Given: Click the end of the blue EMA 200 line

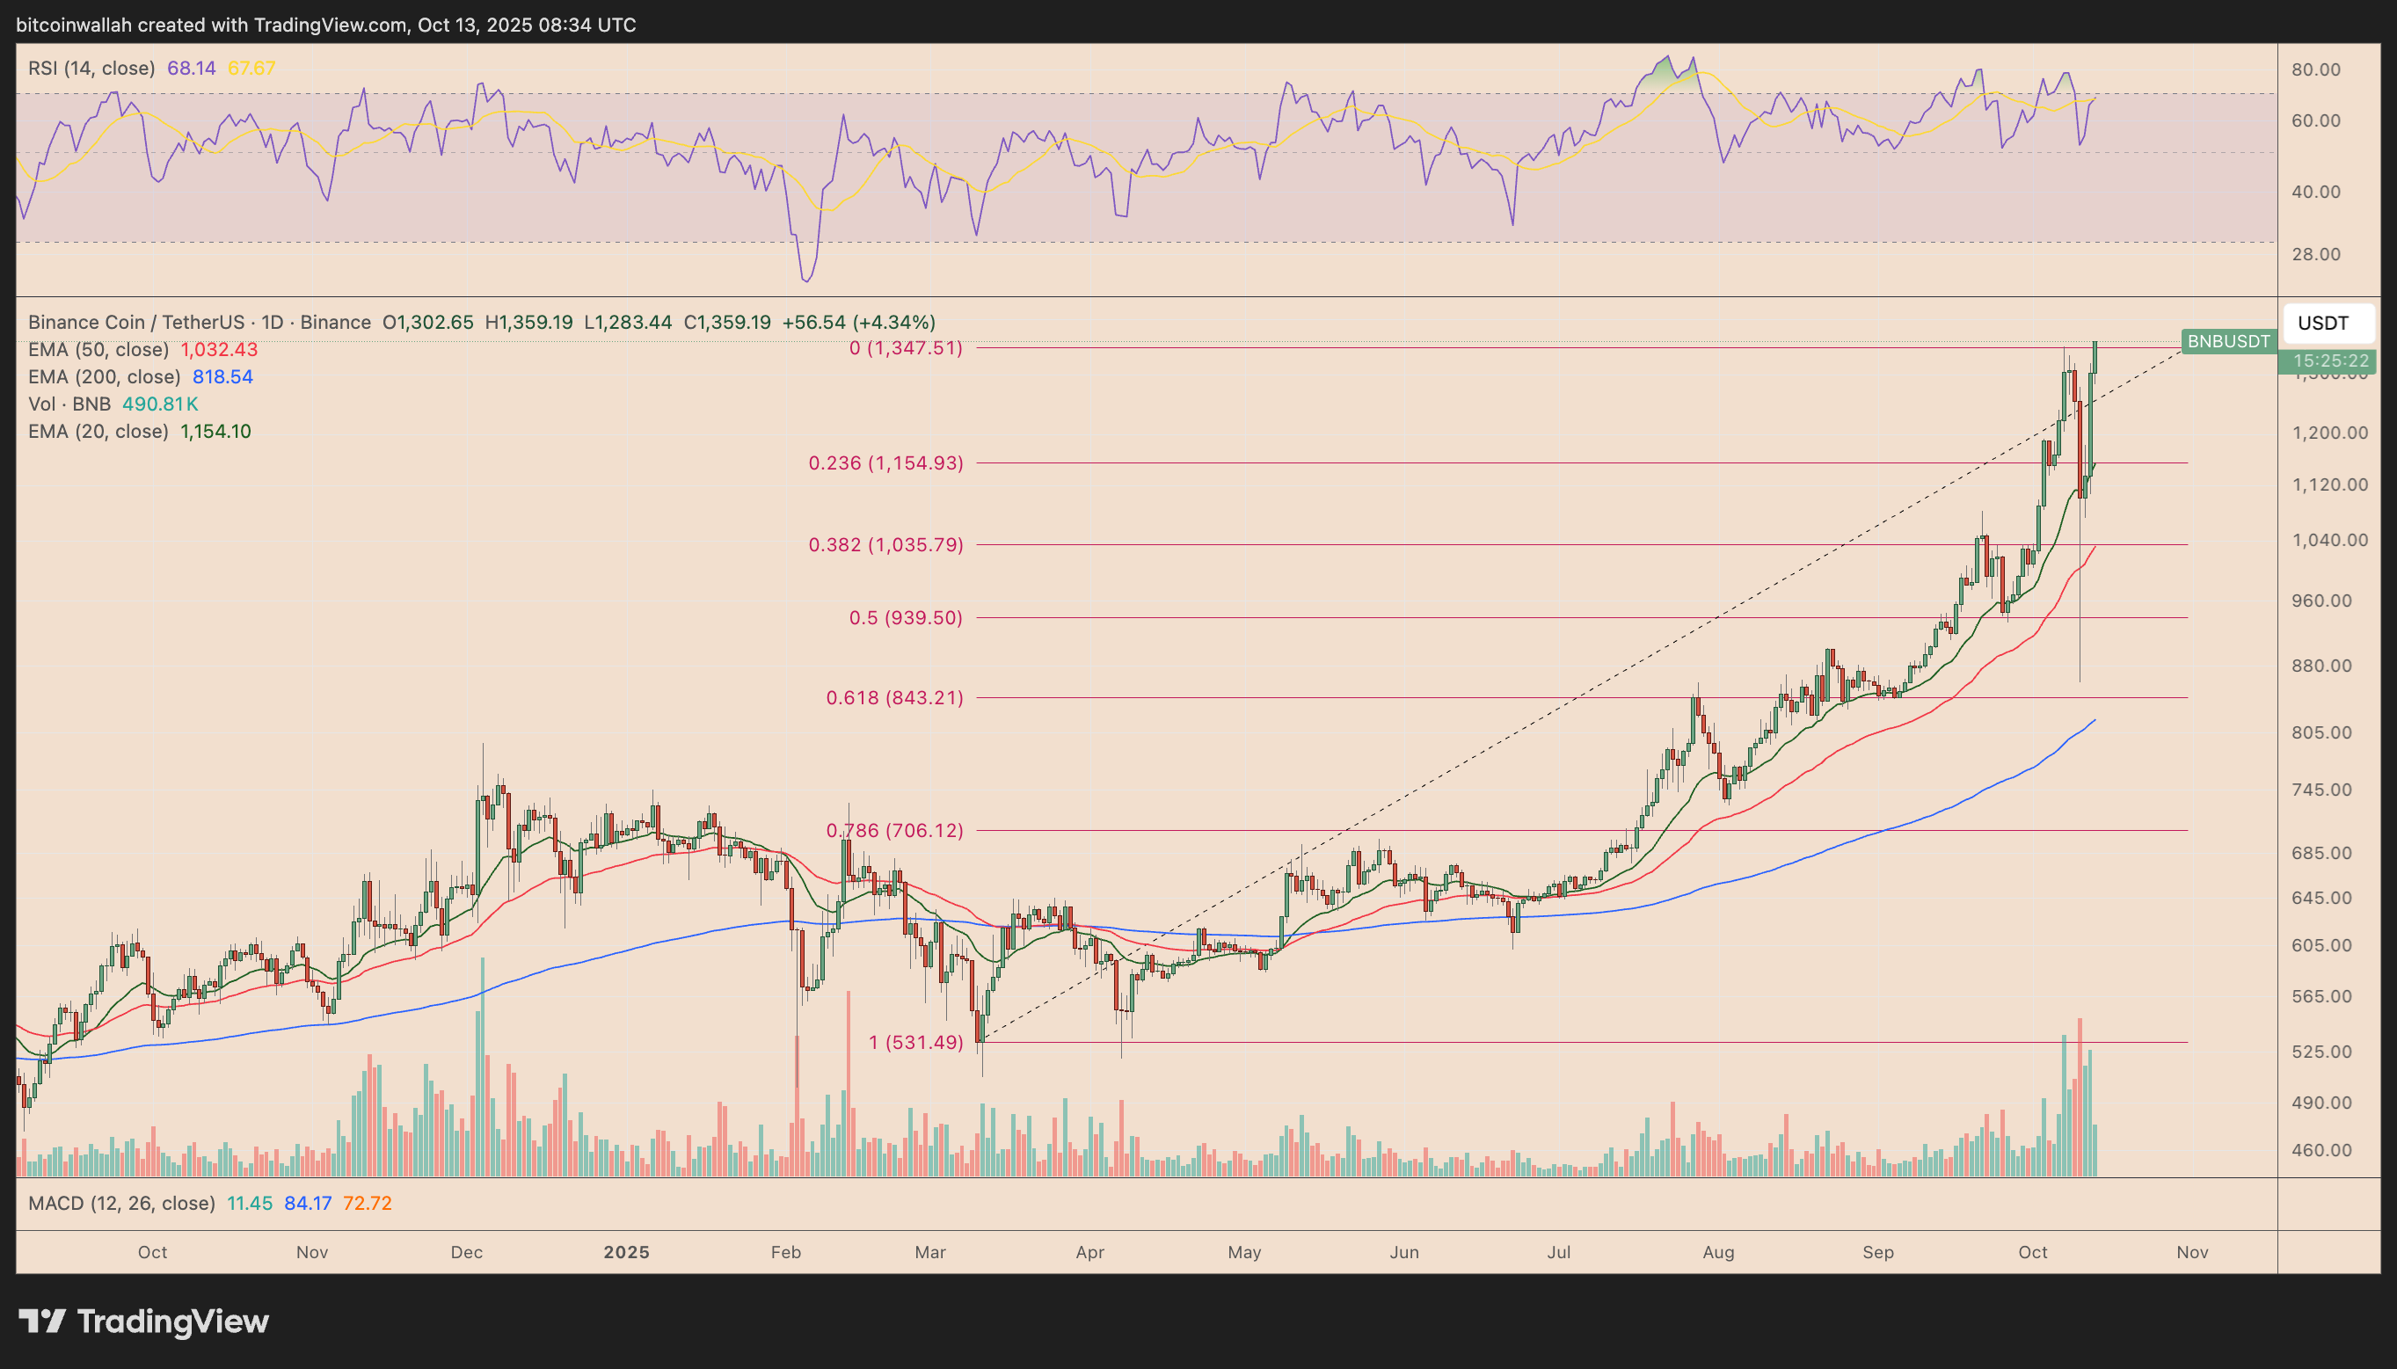Looking at the screenshot, I should point(2095,720).
